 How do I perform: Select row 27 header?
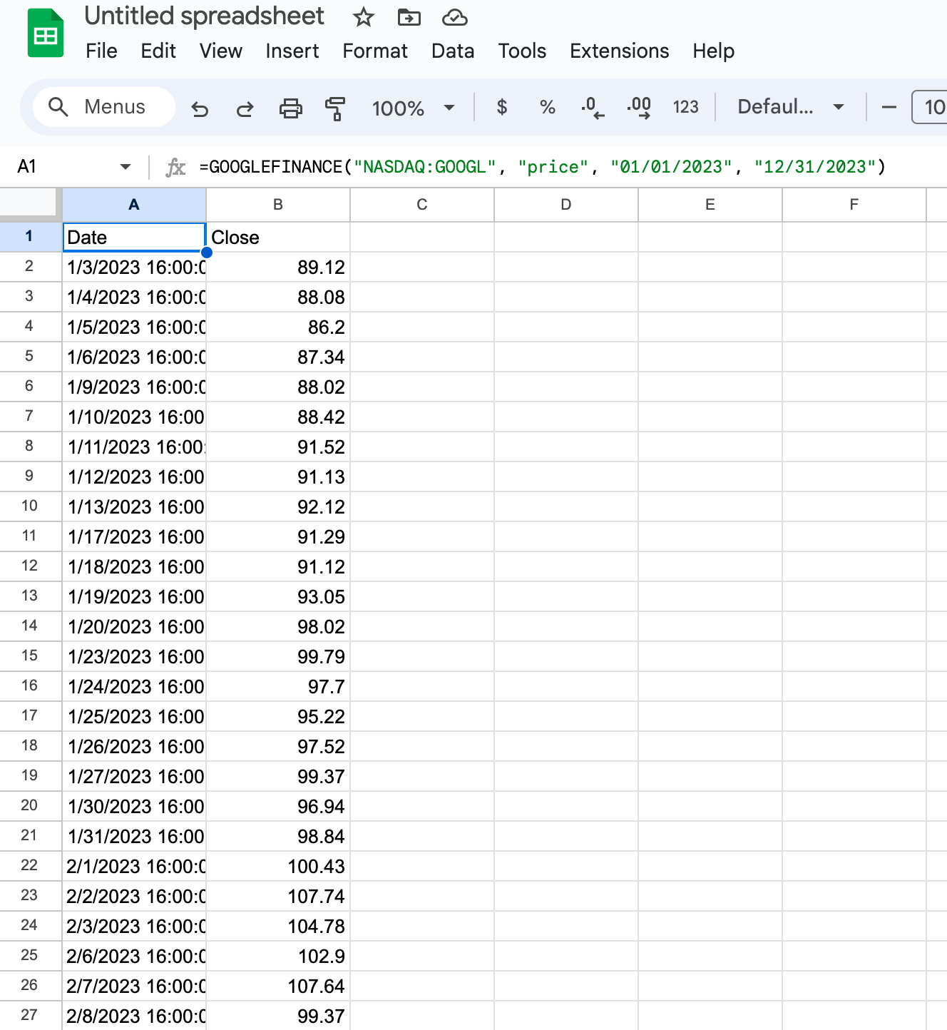tap(30, 1016)
